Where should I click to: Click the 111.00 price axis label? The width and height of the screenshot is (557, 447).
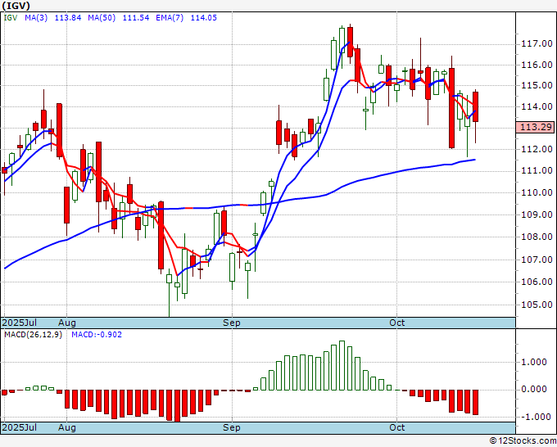(537, 171)
